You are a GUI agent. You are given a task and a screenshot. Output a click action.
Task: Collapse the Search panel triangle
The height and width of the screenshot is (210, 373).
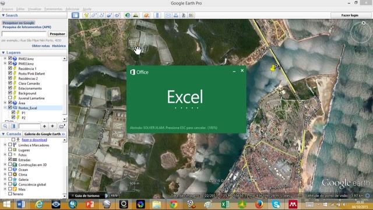3,15
